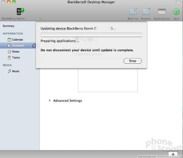Click the toolbar toggle pill button
The image size is (183, 158).
pos(178,2)
